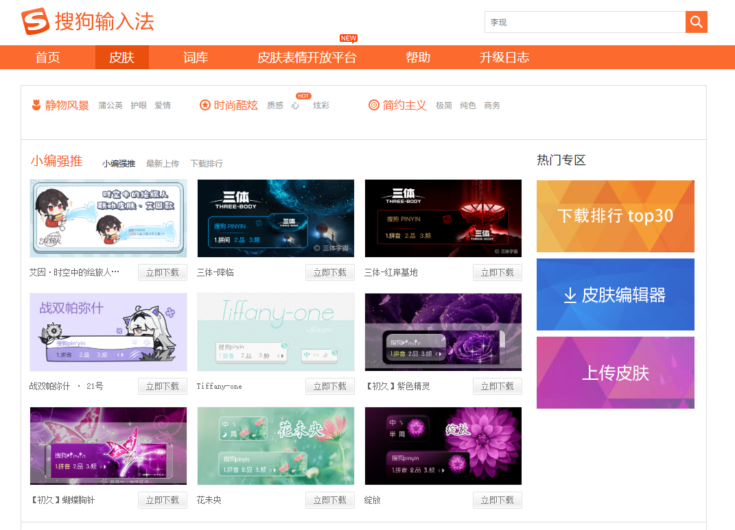Screen dimensions: 735x530
Task: Click the 【初久】紫色精灵 title text
Action: click(x=397, y=386)
